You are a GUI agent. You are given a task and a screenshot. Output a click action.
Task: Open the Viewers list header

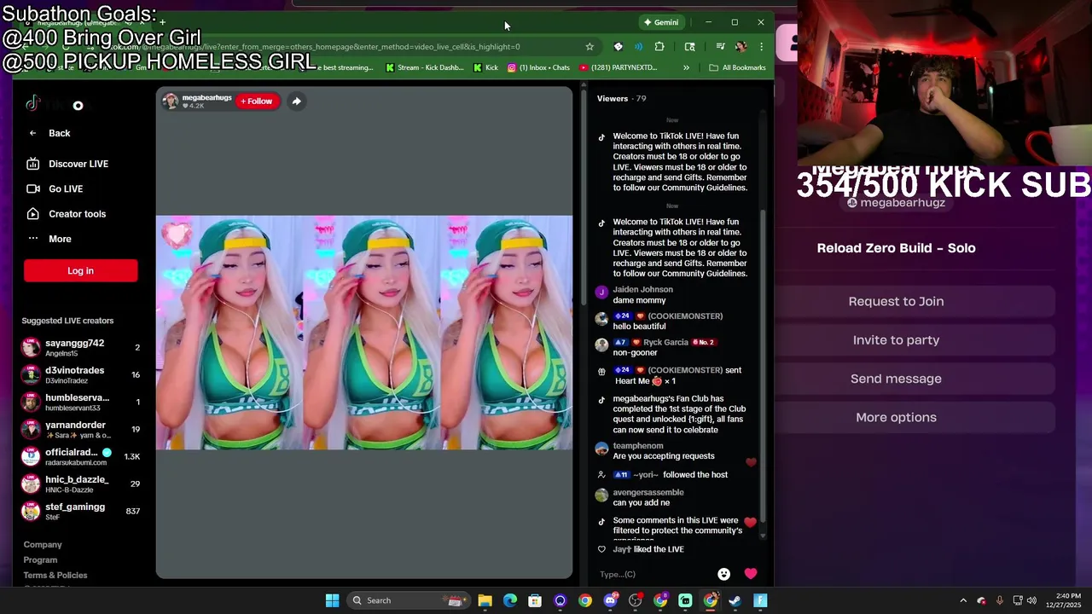point(621,99)
